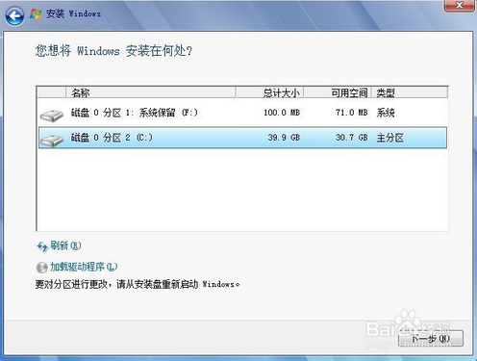The image size is (477, 361).
Task: Sort by the 名称 column header
Action: (x=151, y=92)
